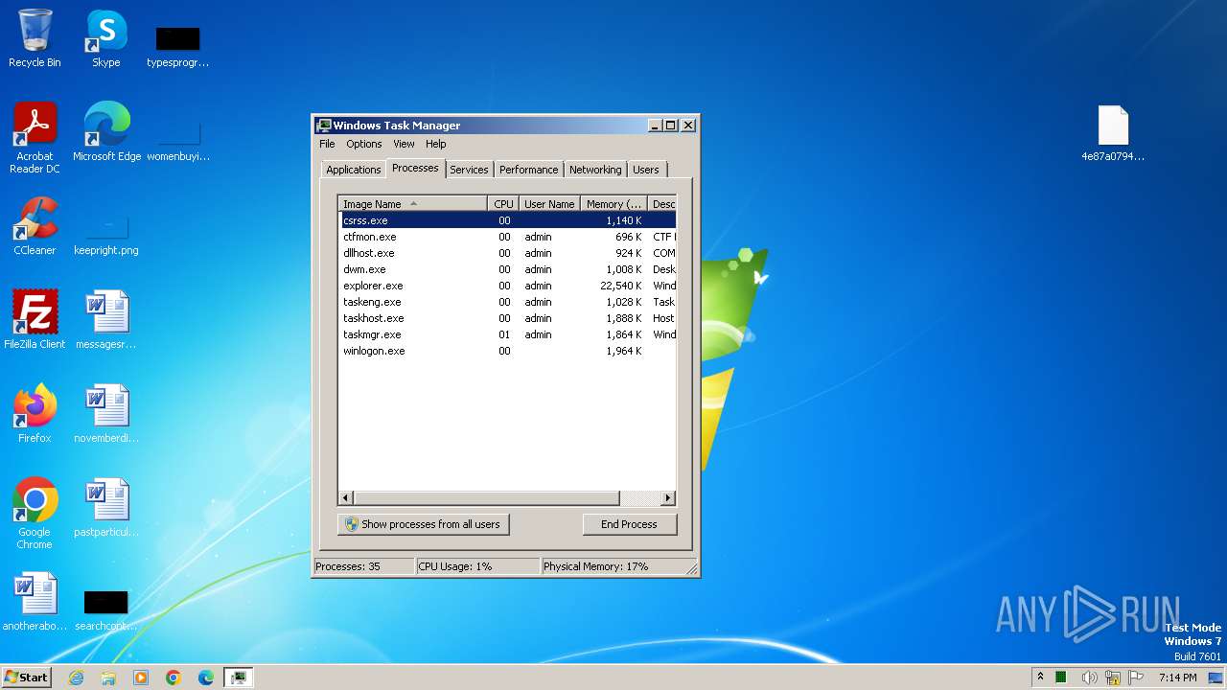Viewport: 1227px width, 690px height.
Task: Switch to the Applications tab
Action: click(353, 170)
